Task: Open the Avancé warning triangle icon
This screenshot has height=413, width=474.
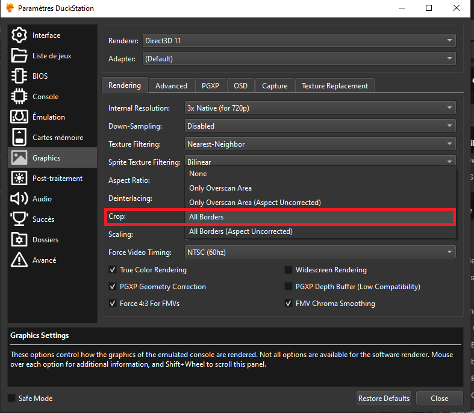Action: coord(19,260)
